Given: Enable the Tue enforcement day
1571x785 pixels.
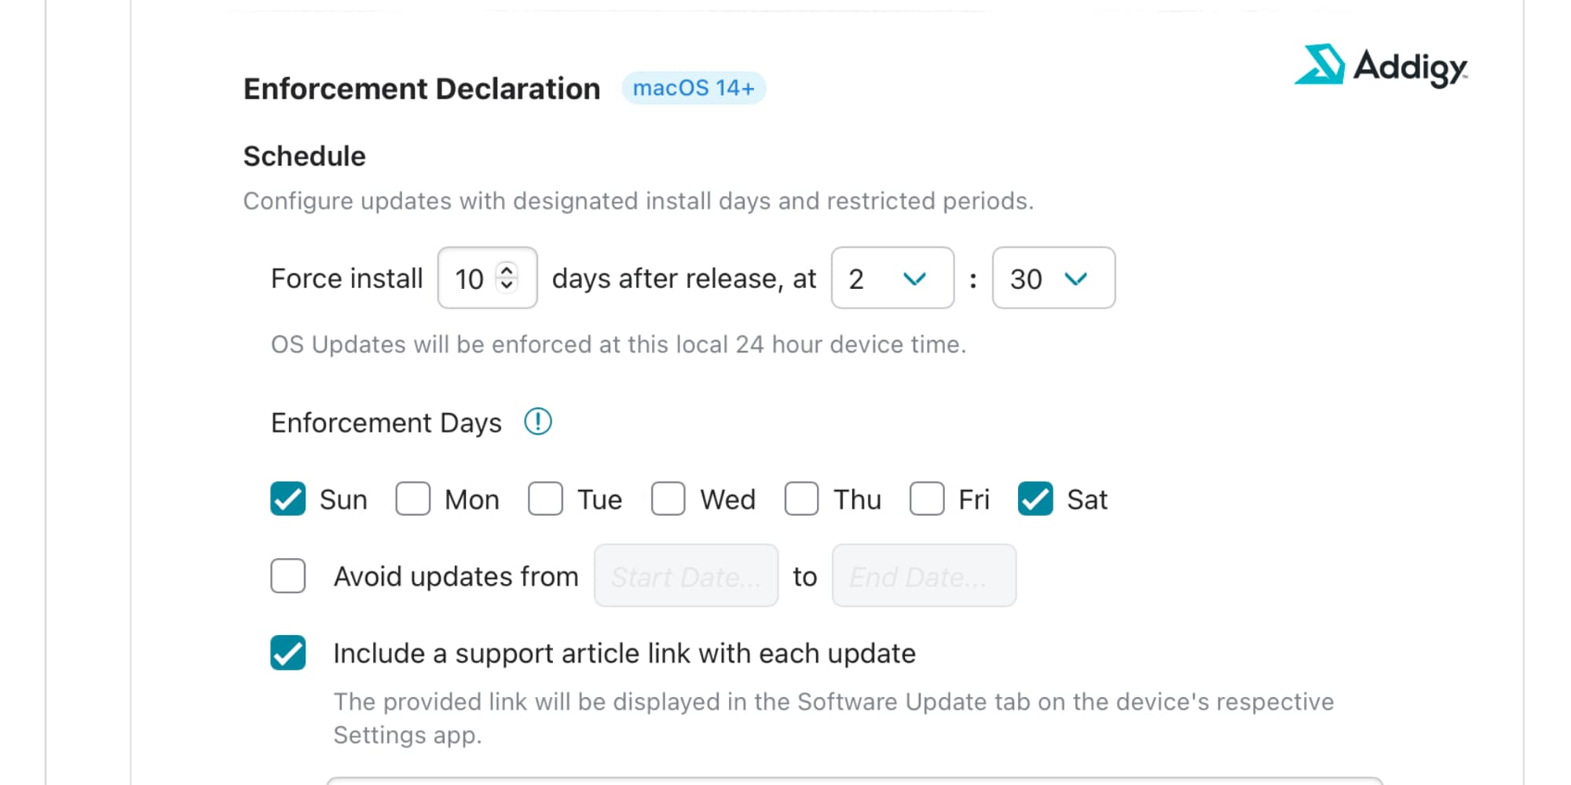Looking at the screenshot, I should (x=545, y=498).
